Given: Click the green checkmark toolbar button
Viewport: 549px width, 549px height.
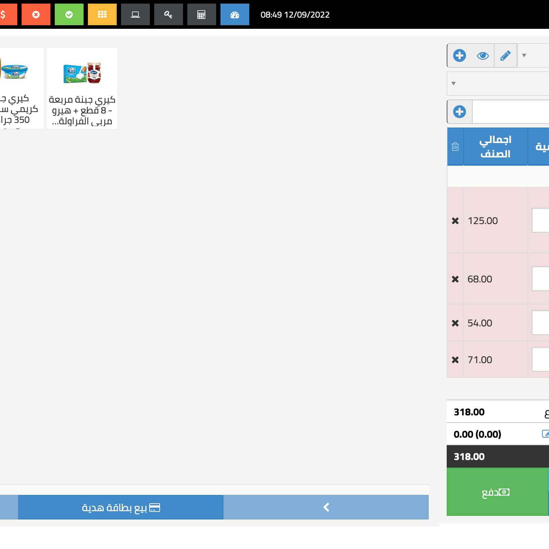Looking at the screenshot, I should click(69, 14).
